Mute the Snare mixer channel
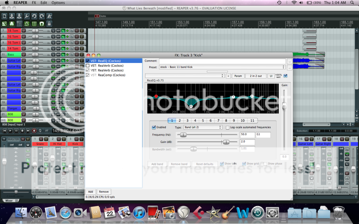The height and width of the screenshot is (224, 359). [x=41, y=139]
